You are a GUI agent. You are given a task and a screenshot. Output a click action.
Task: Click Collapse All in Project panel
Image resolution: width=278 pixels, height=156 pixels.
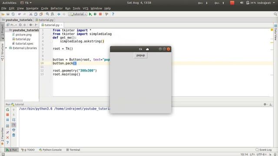(25, 25)
